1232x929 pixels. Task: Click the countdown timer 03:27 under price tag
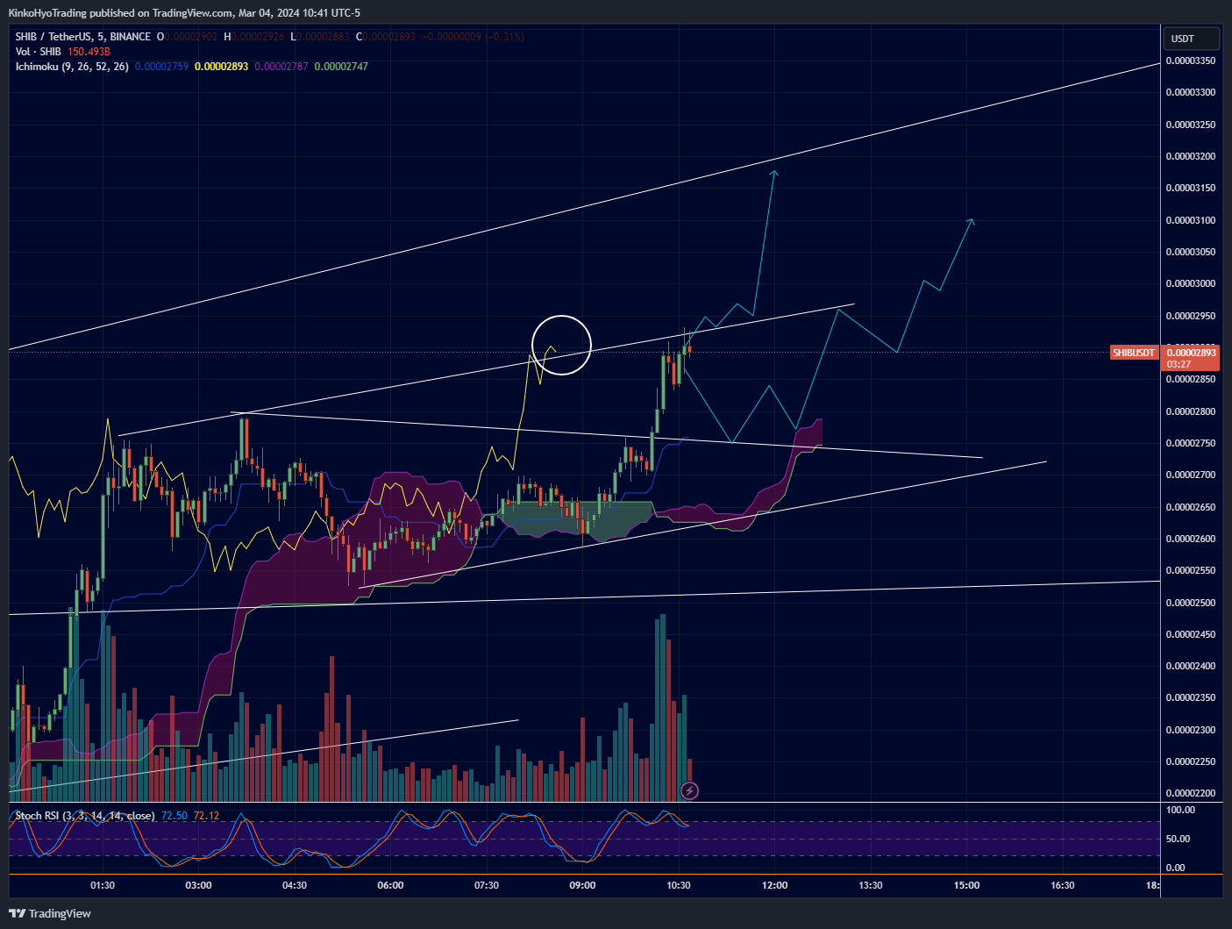pos(1179,364)
